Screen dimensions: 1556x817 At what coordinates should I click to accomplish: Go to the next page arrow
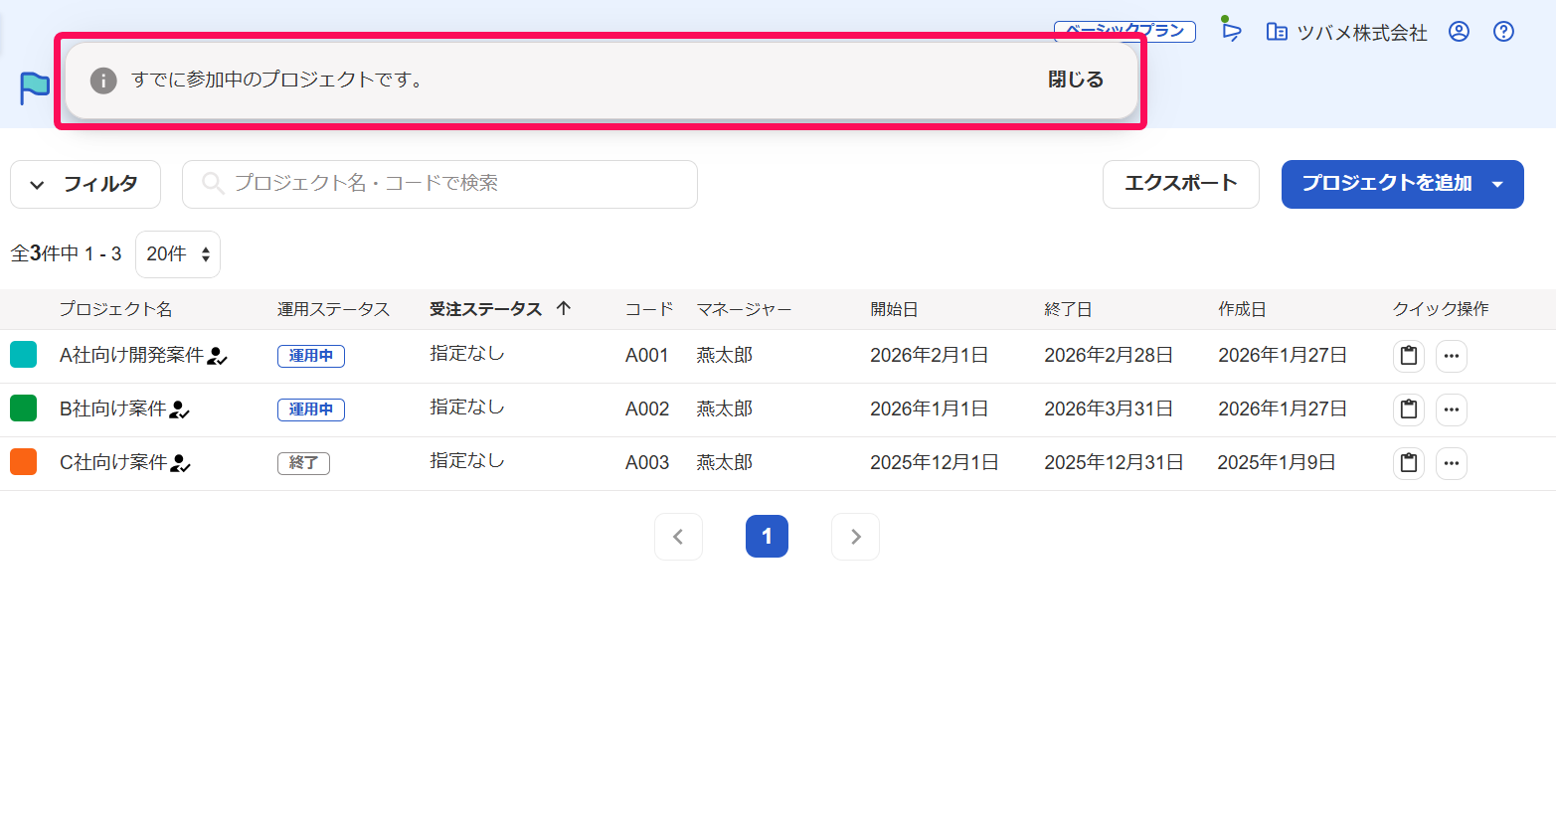(x=855, y=537)
